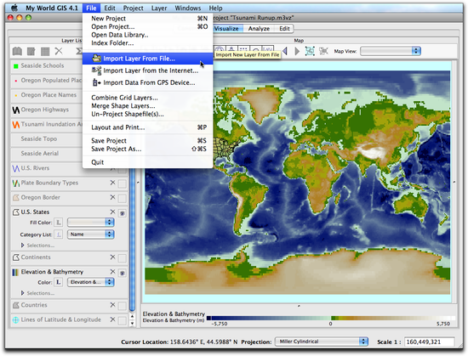Image resolution: width=468 pixels, height=356 pixels.
Task: Open the Projection Miller Cylindrical dropdown
Action: pos(322,342)
